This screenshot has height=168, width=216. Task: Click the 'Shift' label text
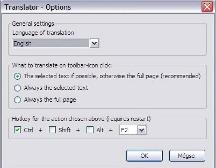coord(65,130)
